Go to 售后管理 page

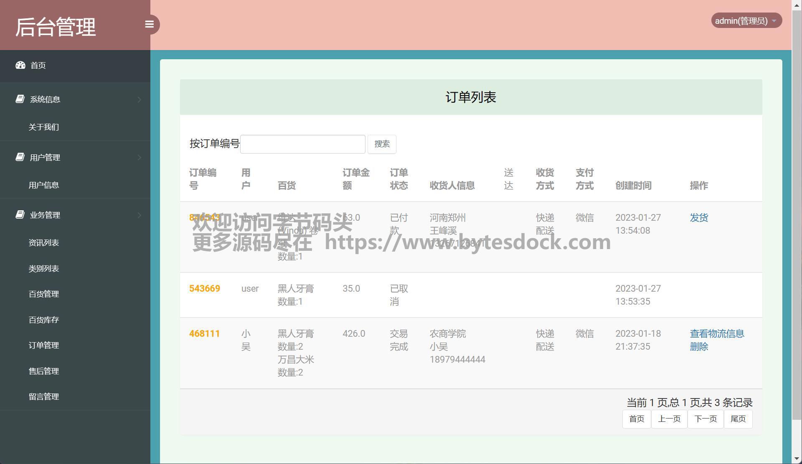coord(44,371)
